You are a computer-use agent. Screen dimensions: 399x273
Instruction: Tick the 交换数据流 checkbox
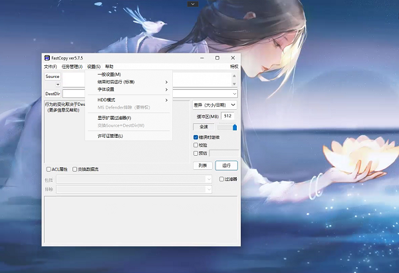click(74, 169)
